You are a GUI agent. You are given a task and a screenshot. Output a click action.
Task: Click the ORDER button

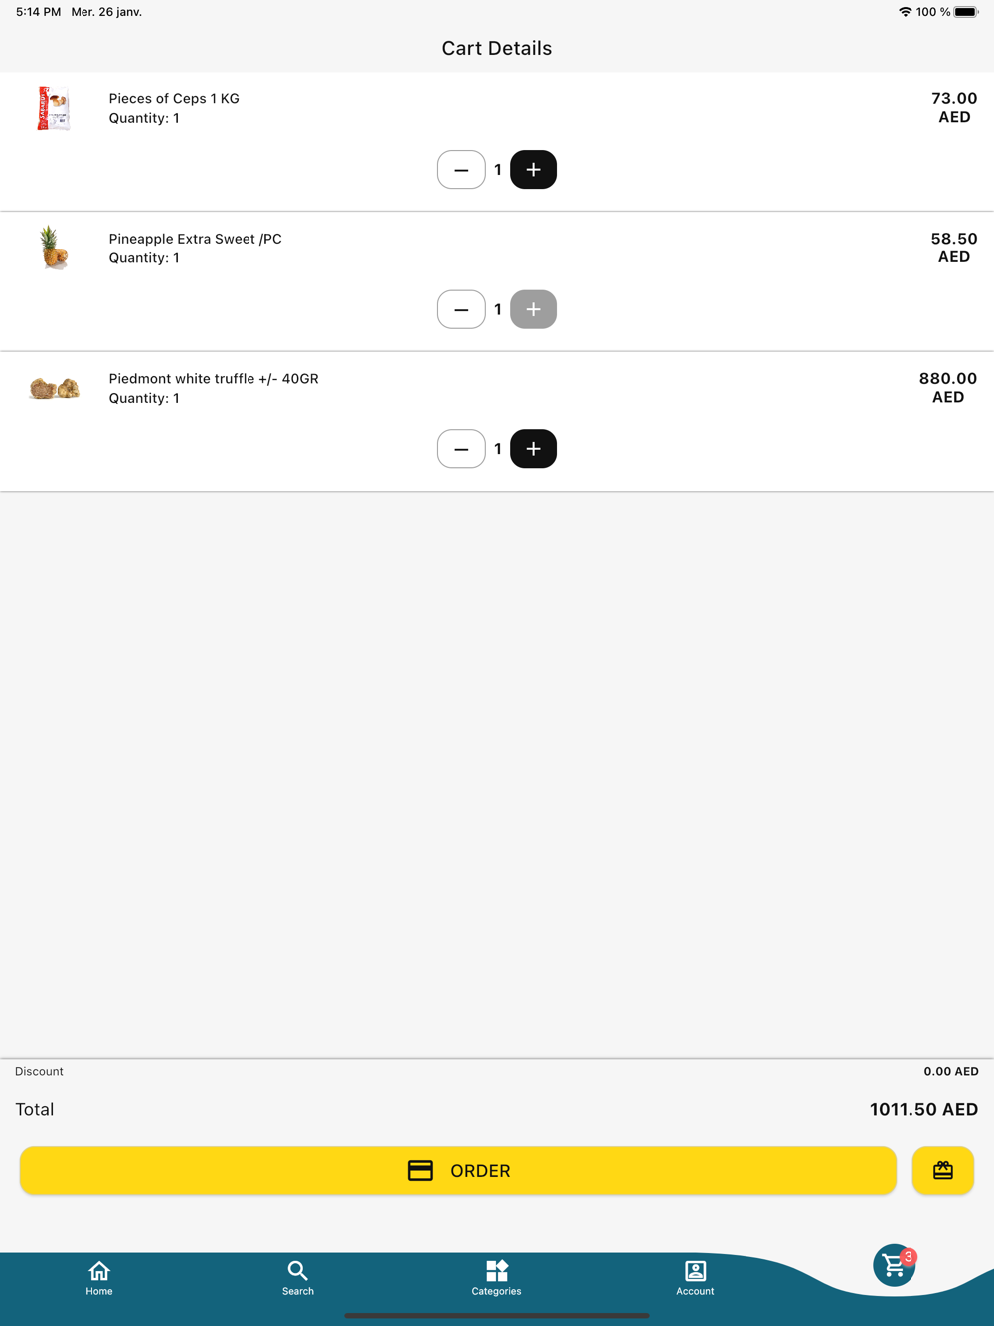tap(458, 1170)
